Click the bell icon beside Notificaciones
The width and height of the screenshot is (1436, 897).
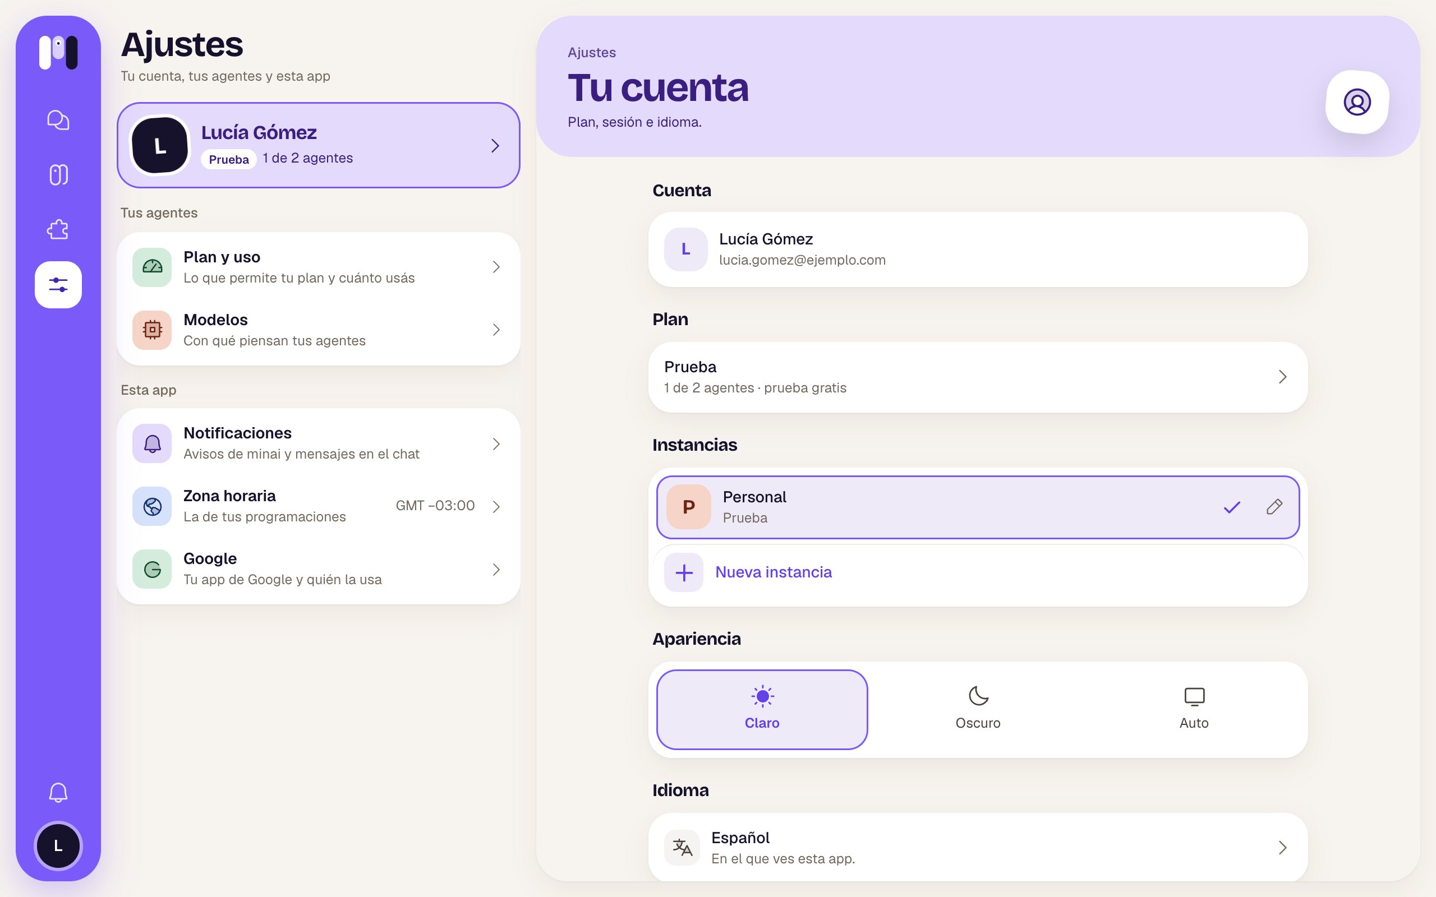pyautogui.click(x=152, y=443)
